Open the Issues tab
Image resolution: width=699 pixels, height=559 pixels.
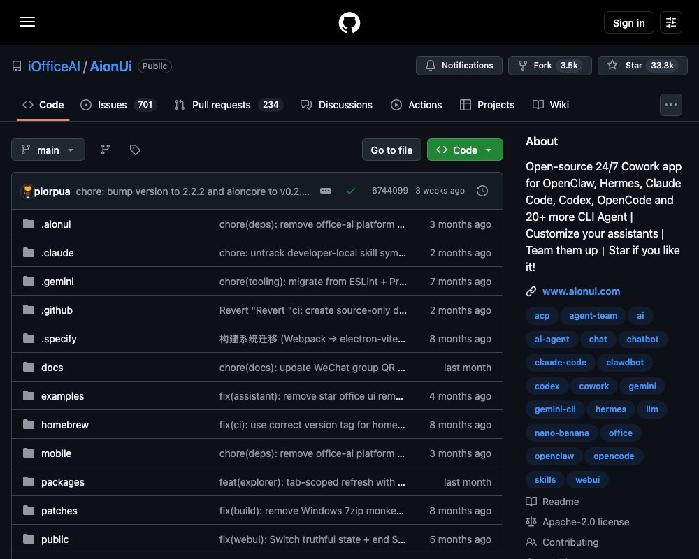coord(118,105)
